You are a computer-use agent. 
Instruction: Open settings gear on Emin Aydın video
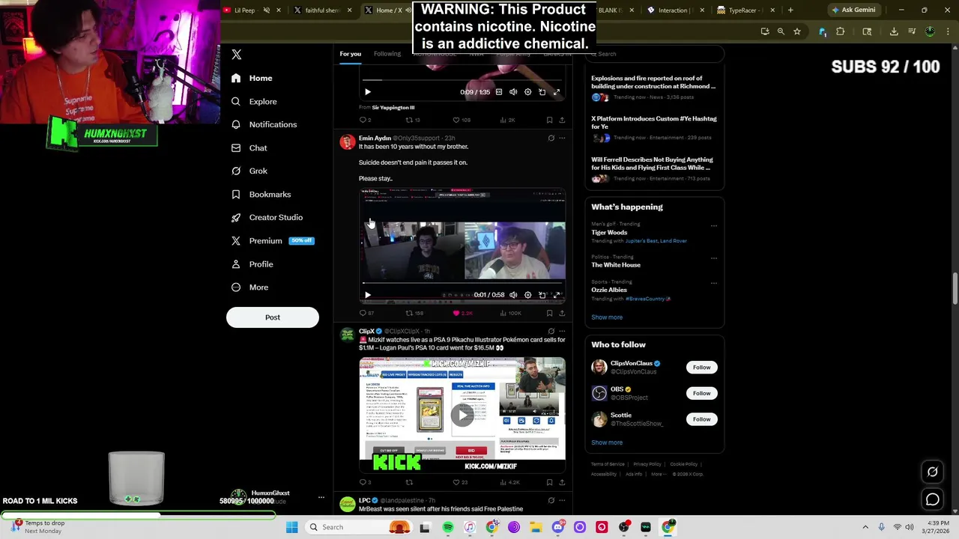pyautogui.click(x=527, y=295)
